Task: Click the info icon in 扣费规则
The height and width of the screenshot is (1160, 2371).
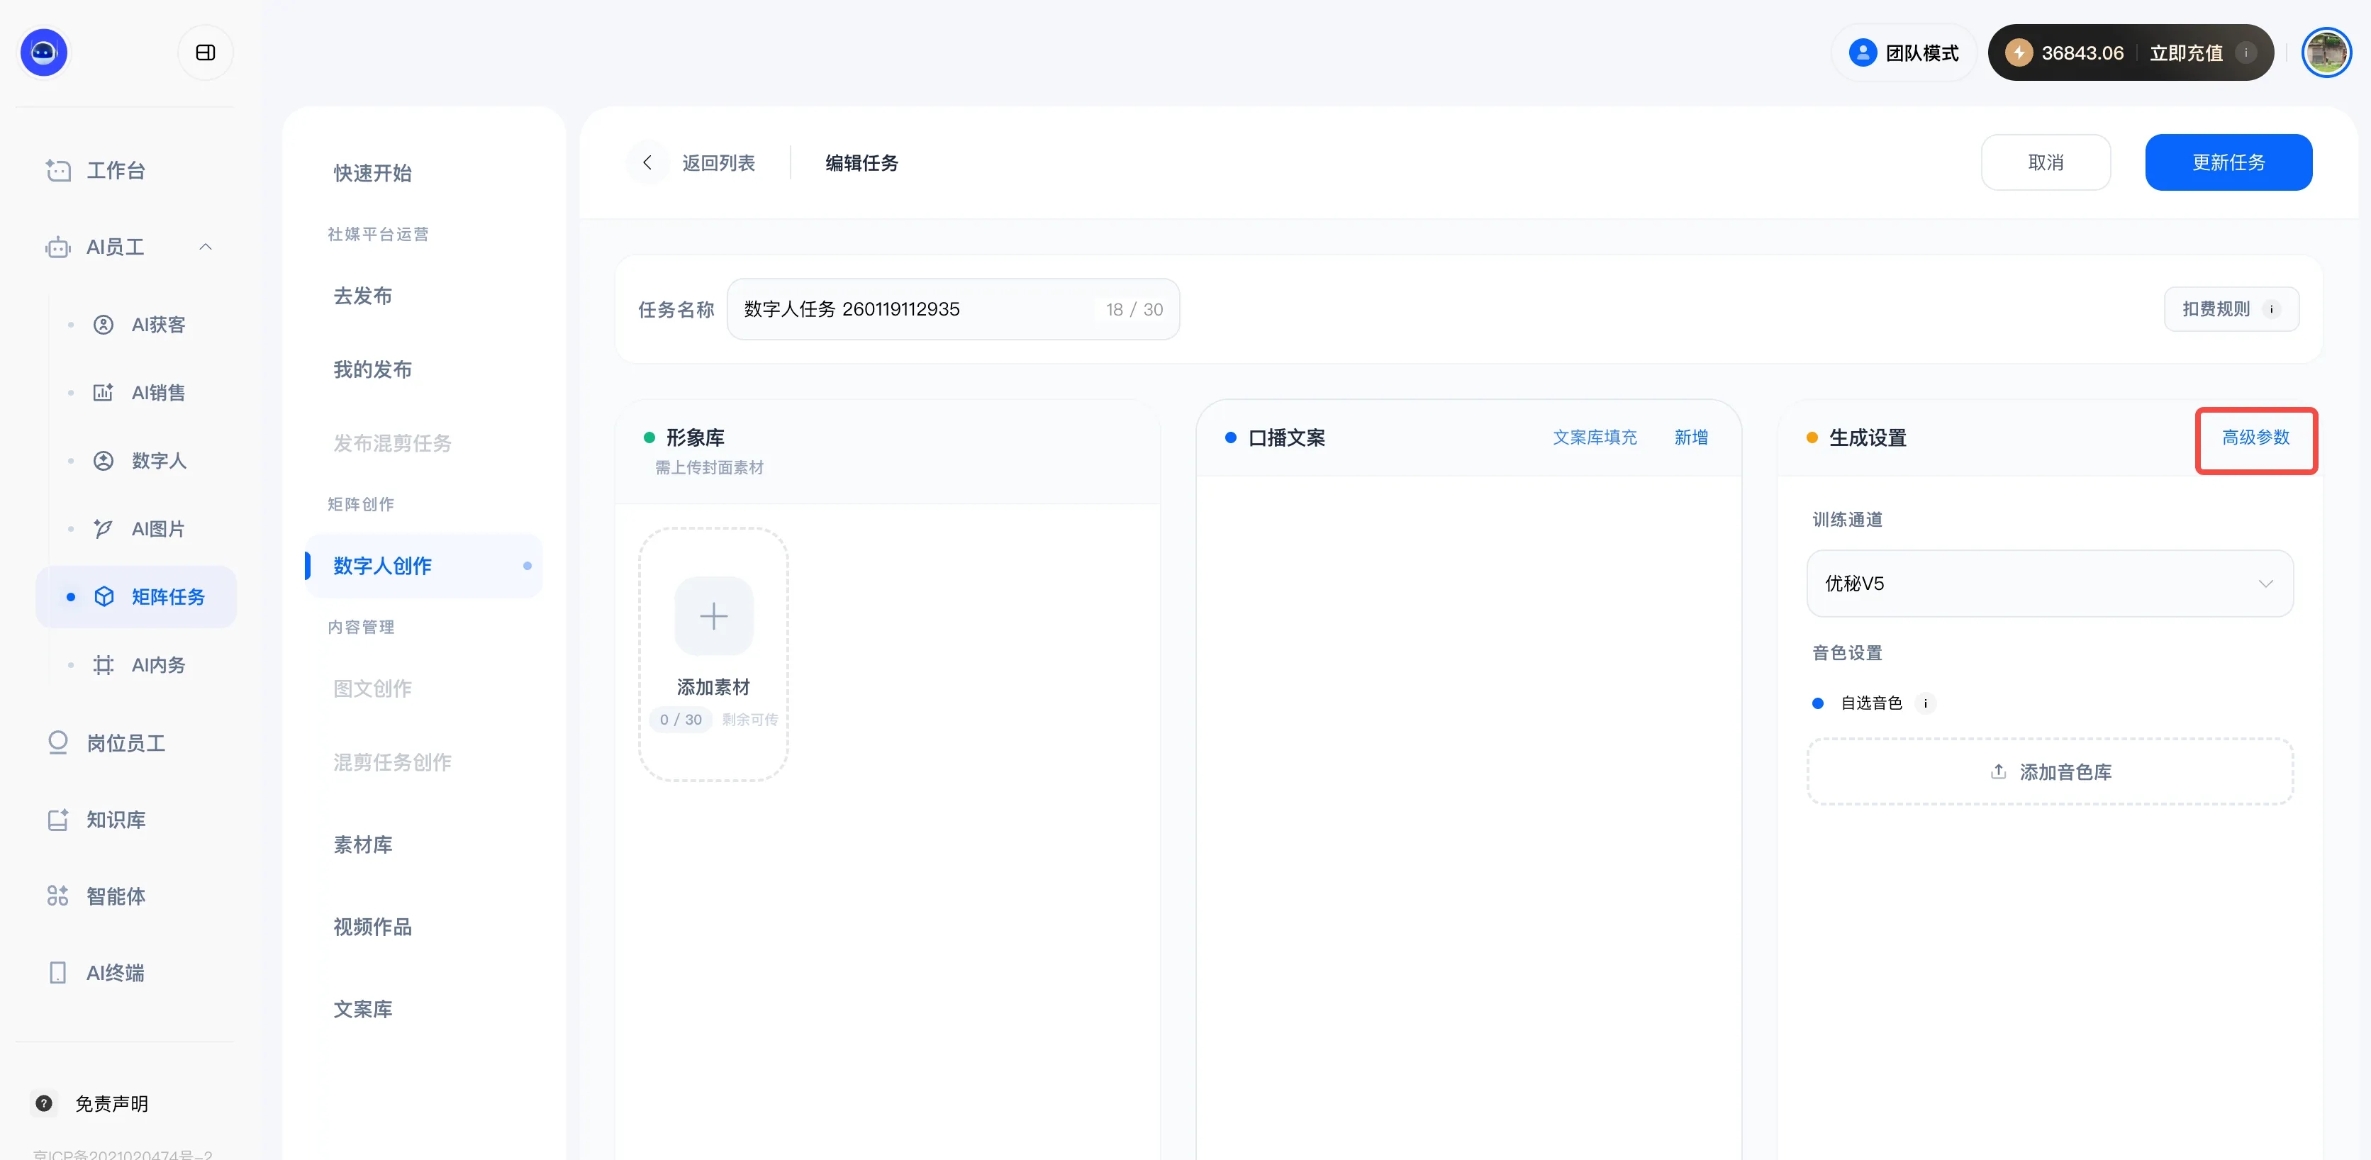Action: coord(2272,309)
